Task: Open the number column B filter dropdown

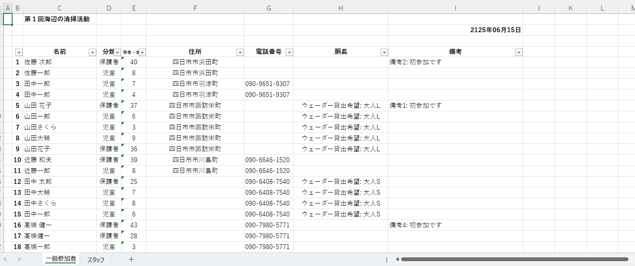Action: (x=19, y=52)
